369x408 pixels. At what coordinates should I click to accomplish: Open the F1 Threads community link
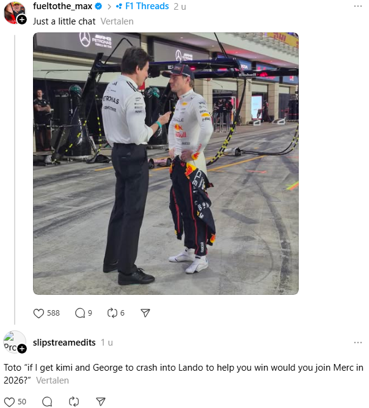(142, 6)
